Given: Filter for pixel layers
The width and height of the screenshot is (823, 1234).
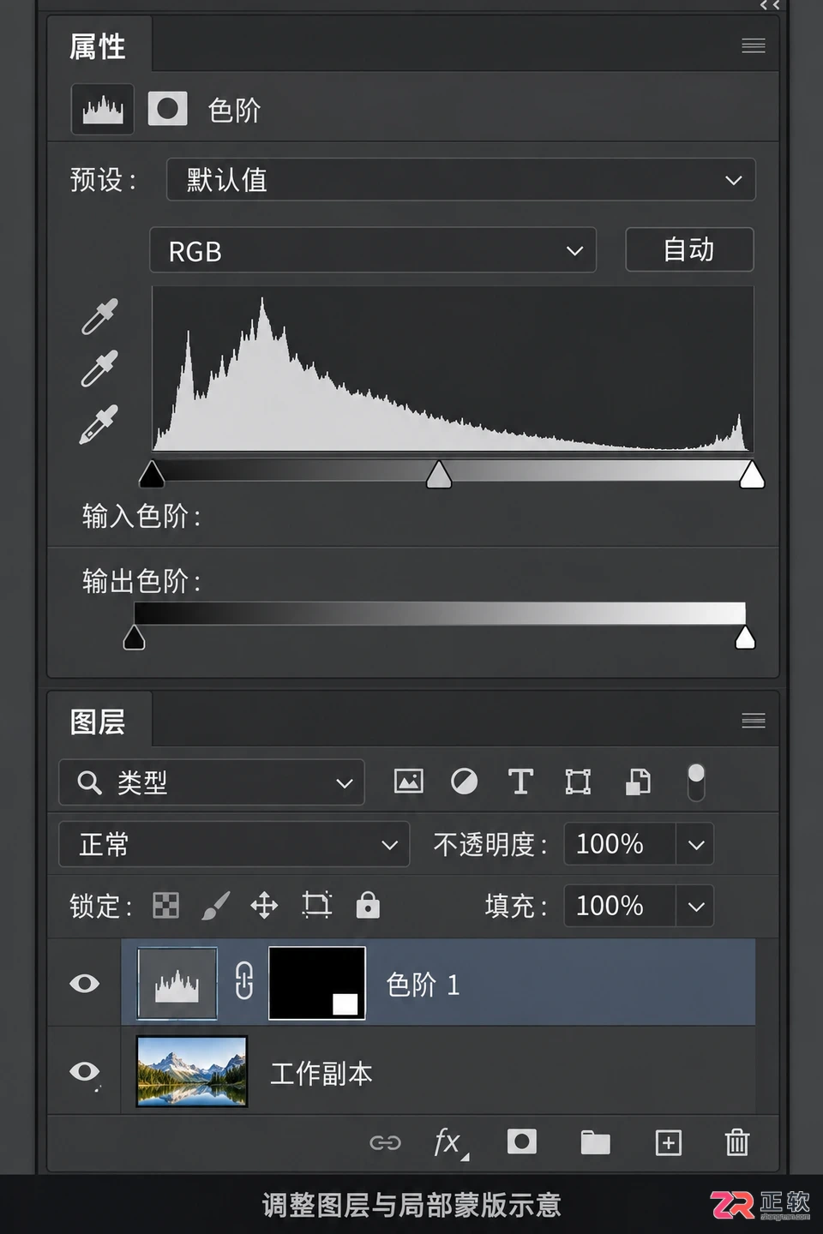Looking at the screenshot, I should click(x=408, y=782).
